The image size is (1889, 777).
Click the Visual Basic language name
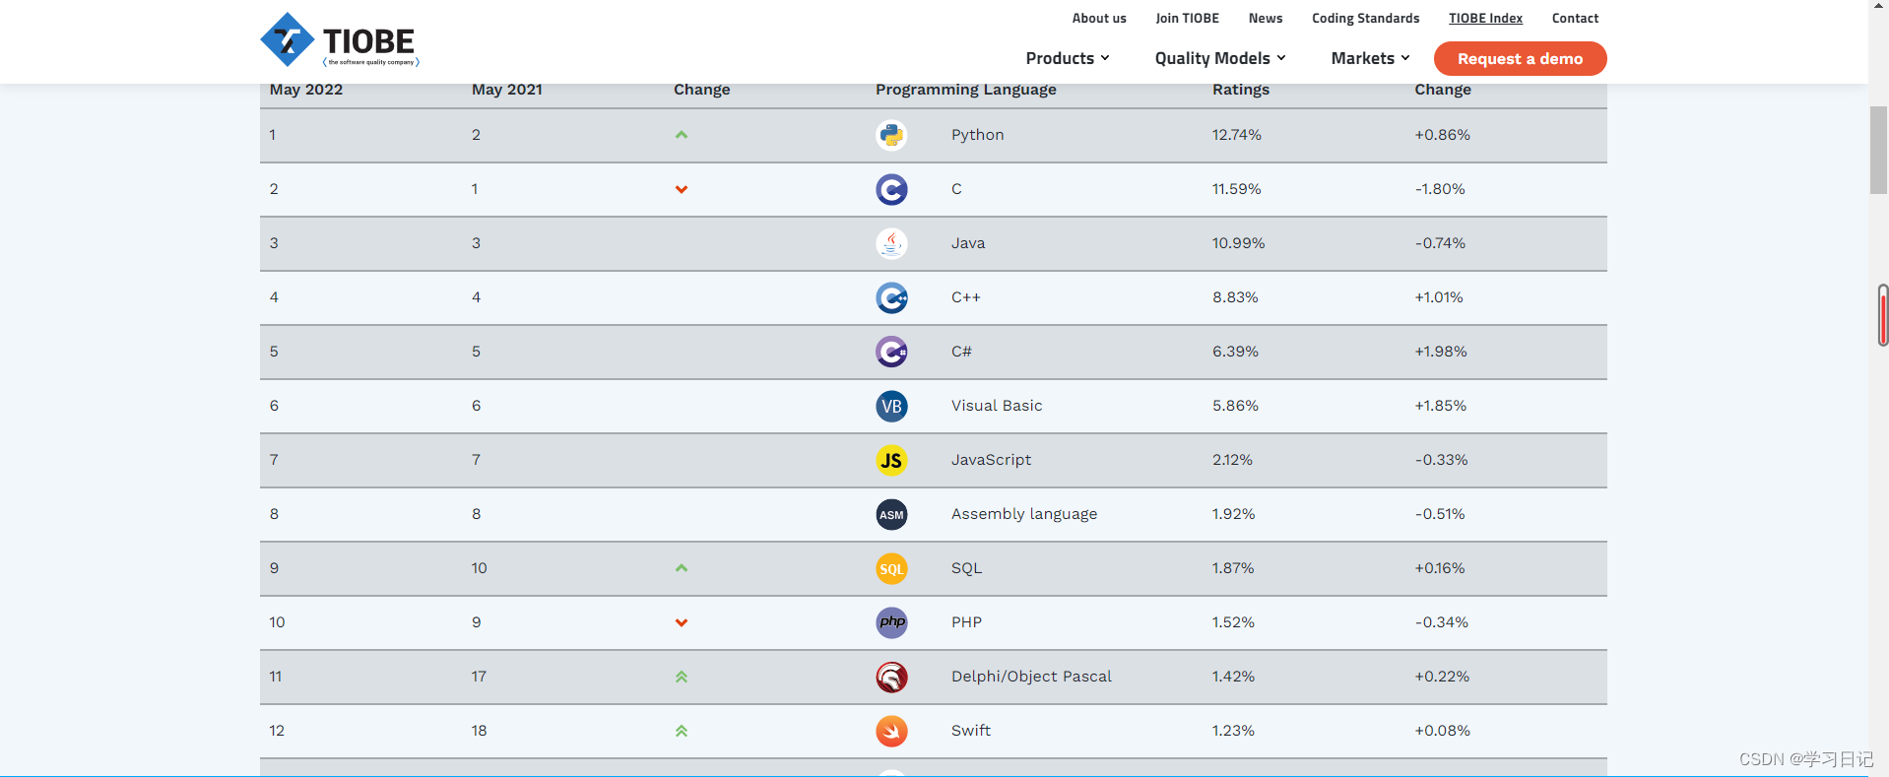point(996,406)
